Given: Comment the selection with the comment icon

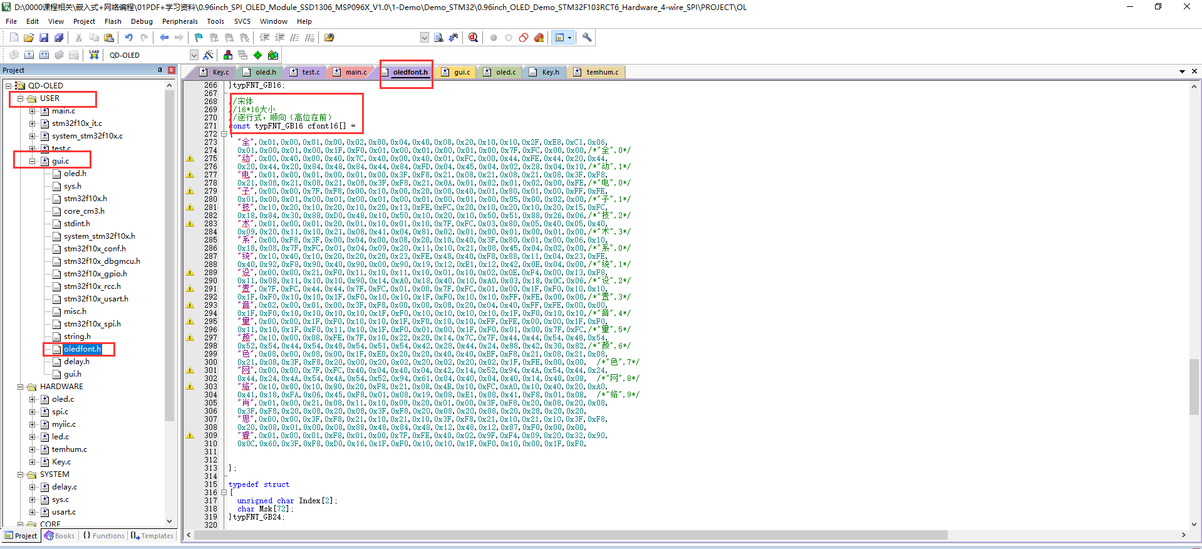Looking at the screenshot, I should tap(295, 38).
